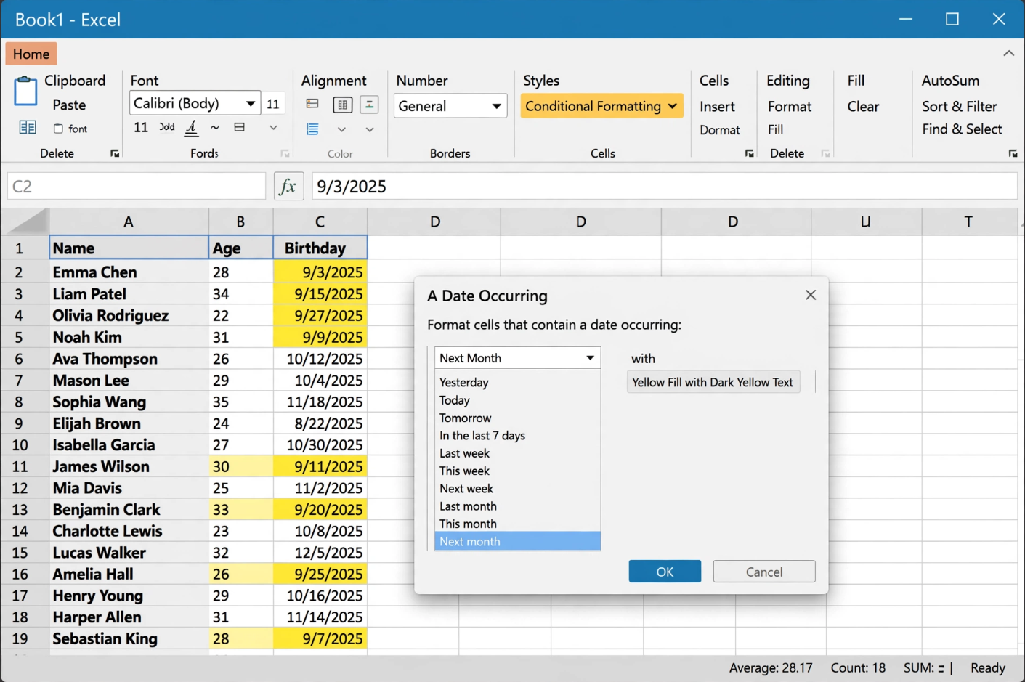Click the Clear button in the ribbon

(x=863, y=106)
